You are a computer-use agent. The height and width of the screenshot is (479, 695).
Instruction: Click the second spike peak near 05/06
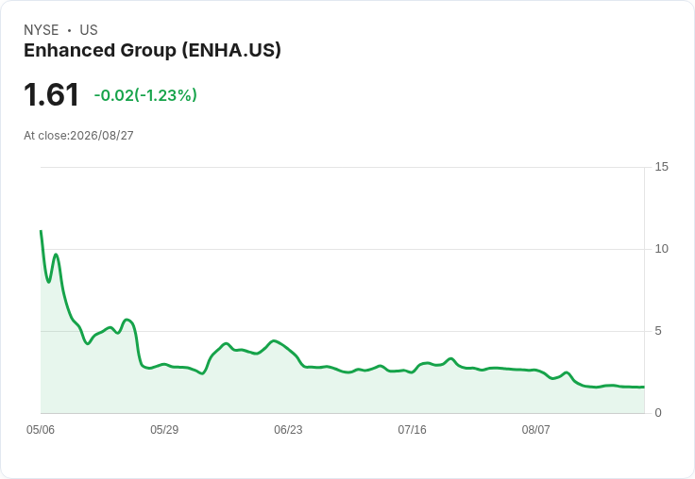click(56, 255)
